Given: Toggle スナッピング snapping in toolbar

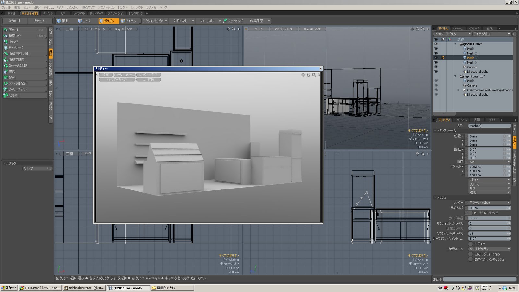Looking at the screenshot, I should pyautogui.click(x=233, y=21).
